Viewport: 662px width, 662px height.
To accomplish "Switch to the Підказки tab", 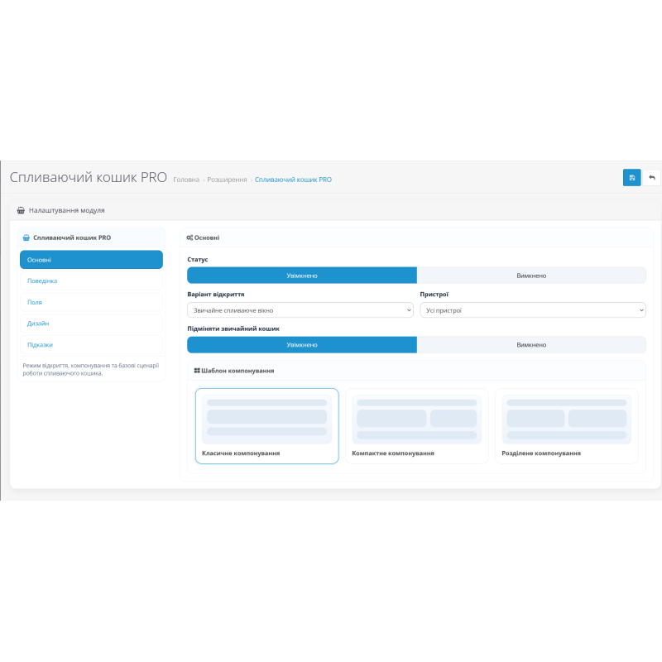I will (91, 344).
